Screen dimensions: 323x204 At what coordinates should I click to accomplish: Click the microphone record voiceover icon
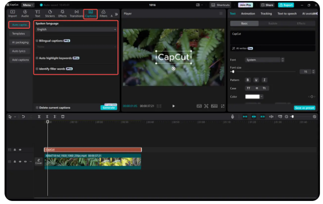click(x=232, y=117)
